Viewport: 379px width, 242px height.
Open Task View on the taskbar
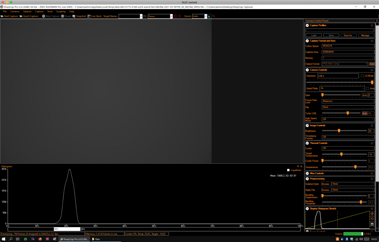(x=18, y=239)
